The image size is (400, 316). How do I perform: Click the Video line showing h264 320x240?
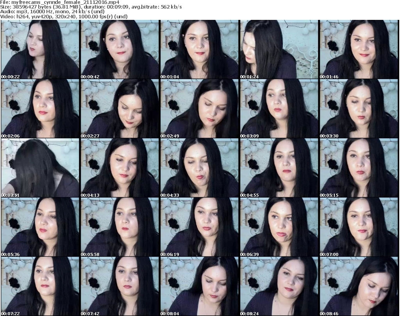[x=64, y=16]
